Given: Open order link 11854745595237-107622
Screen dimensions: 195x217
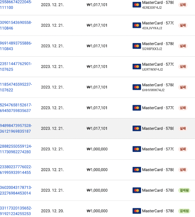Looking at the screenshot, I should coord(16,87).
